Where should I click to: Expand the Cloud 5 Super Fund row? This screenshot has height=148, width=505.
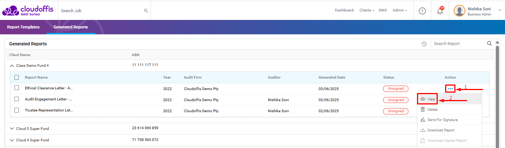(12, 129)
